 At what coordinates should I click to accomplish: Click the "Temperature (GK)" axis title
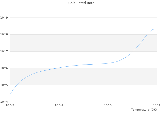point(144,110)
